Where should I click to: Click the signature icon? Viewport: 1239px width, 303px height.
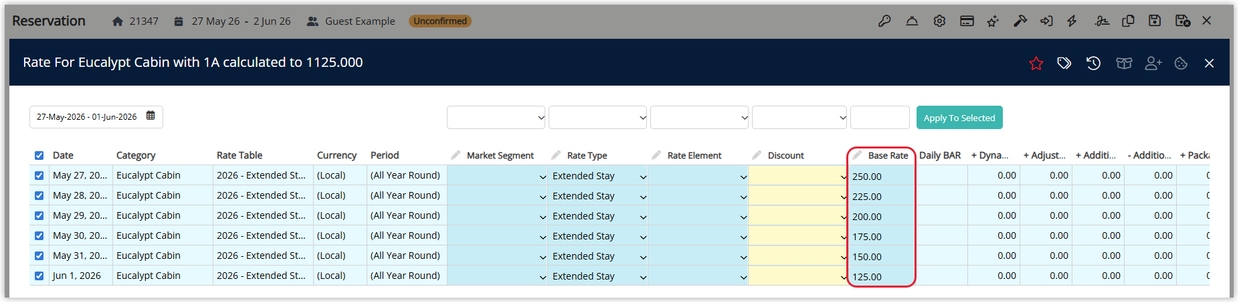coord(1102,21)
